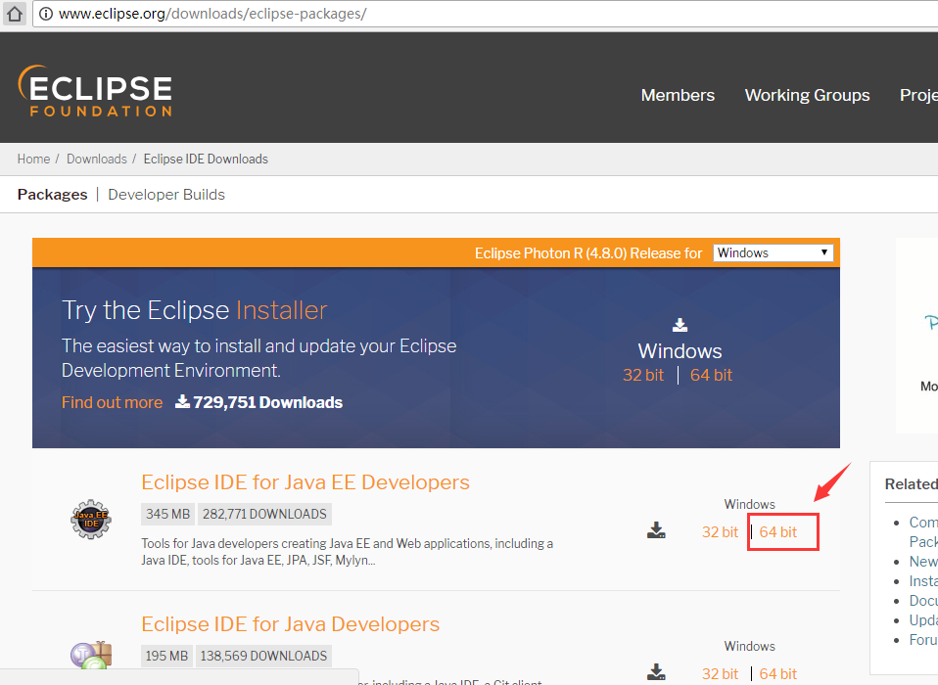Download Java EE Developers 64 bit
The width and height of the screenshot is (938, 685).
tap(777, 532)
